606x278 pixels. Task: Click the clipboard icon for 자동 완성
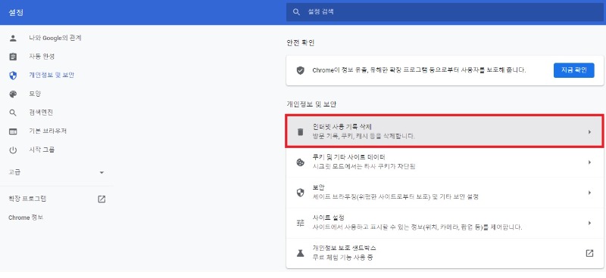[13, 57]
